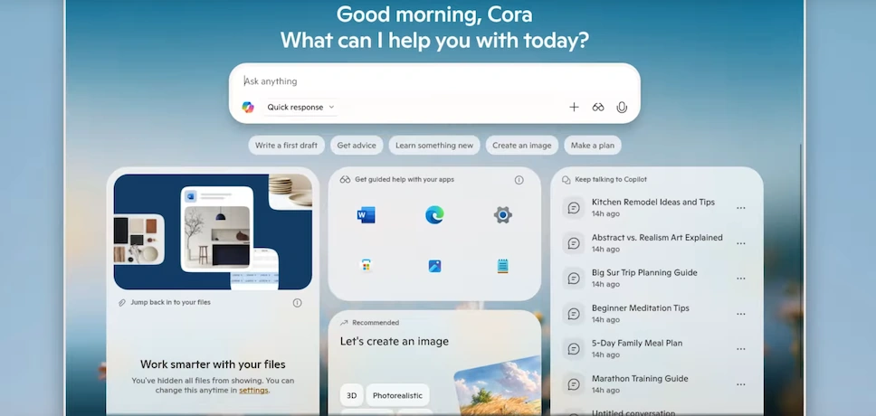The image size is (876, 416).
Task: Select the Photorealistic style chip
Action: point(397,395)
